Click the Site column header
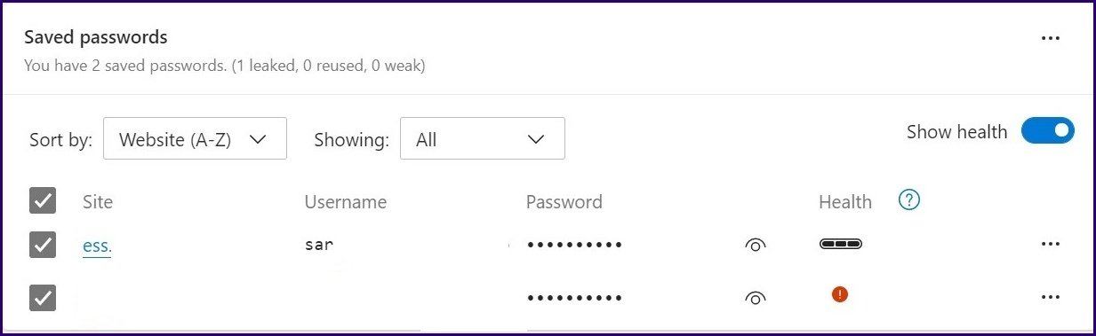1096x336 pixels. (98, 201)
